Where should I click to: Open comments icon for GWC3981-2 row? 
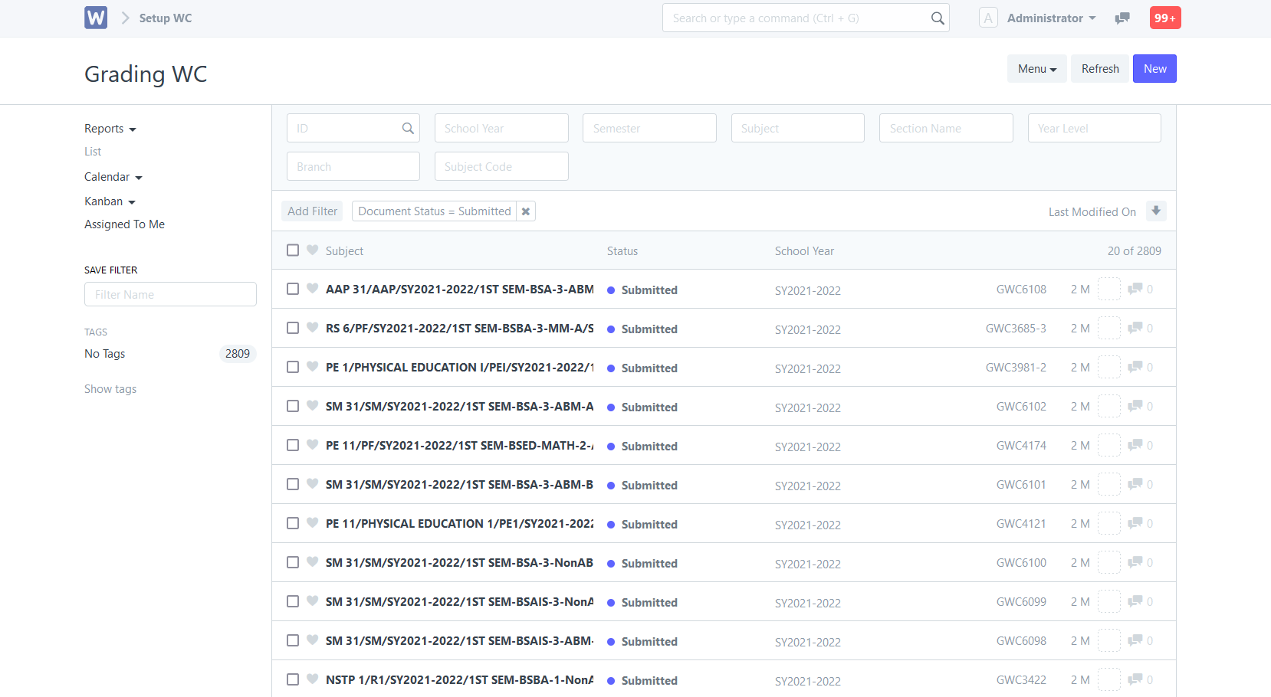pos(1135,367)
